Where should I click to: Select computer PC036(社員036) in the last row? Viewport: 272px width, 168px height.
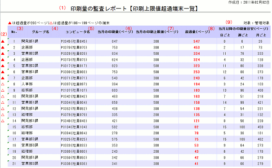[74, 164]
